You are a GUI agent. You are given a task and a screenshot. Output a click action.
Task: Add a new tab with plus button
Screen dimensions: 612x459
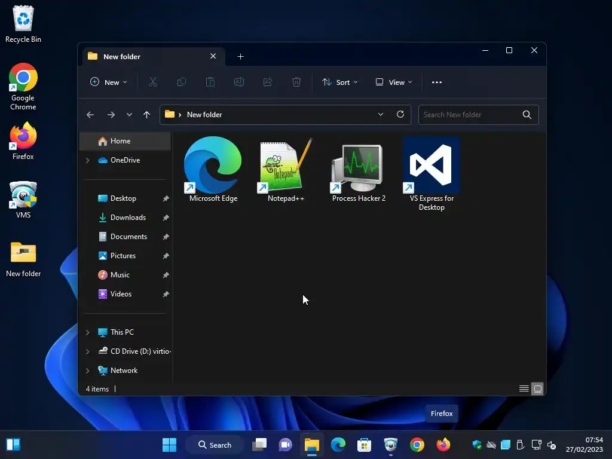pyautogui.click(x=240, y=57)
